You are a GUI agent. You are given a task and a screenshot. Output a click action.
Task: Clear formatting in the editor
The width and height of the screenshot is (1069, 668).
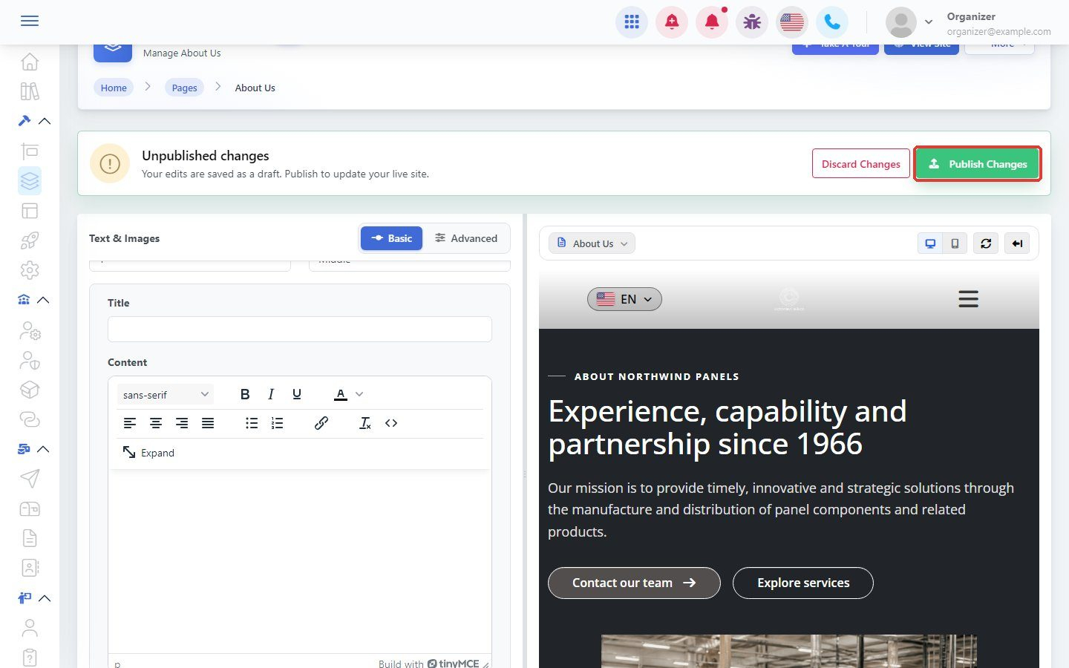tap(364, 423)
